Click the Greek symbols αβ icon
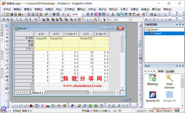Viewport: 185px width, 113px height. click(x=170, y=20)
